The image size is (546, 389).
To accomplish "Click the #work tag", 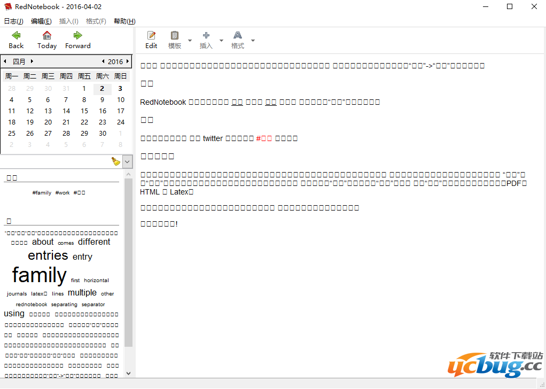I will point(63,192).
